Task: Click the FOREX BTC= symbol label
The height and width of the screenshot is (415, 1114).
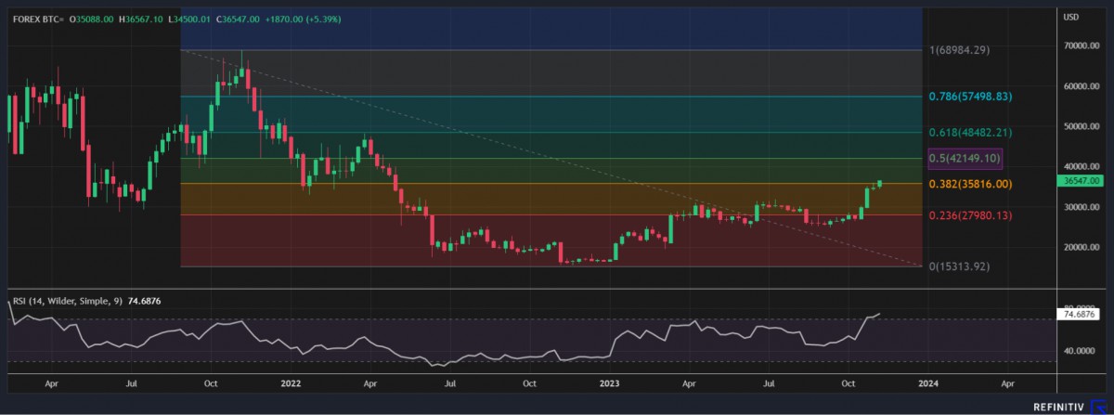Action: pos(34,16)
